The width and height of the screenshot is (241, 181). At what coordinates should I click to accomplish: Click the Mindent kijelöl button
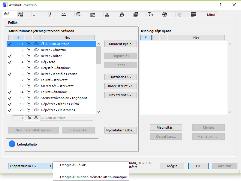(x=121, y=44)
